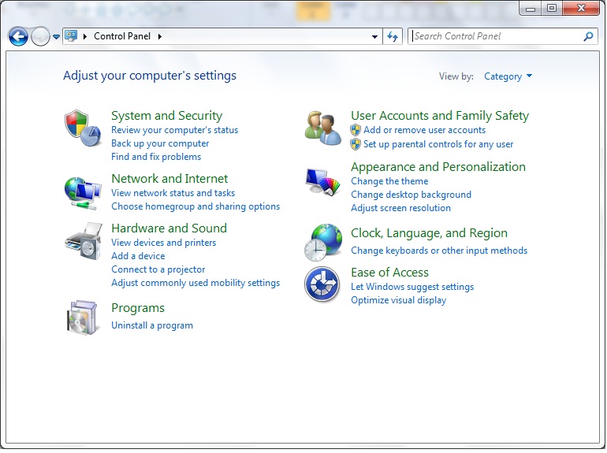Go back with the blue Back arrow
This screenshot has height=453, width=607.
pyautogui.click(x=18, y=37)
